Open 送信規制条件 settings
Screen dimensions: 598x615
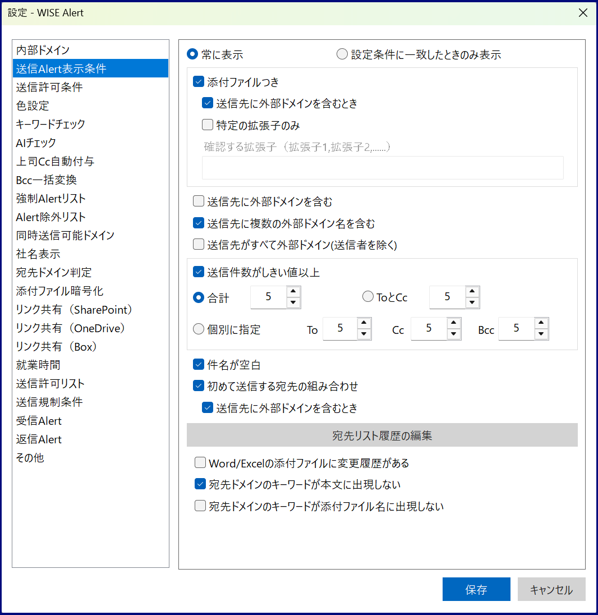point(90,402)
